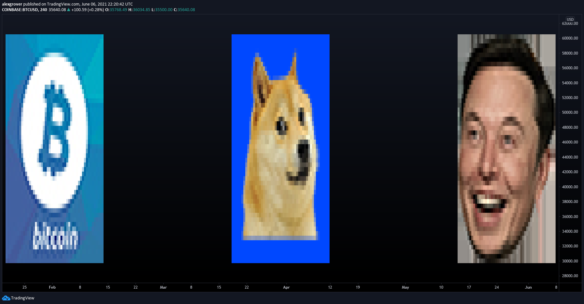Click the 12 date label on time axis

click(x=330, y=287)
